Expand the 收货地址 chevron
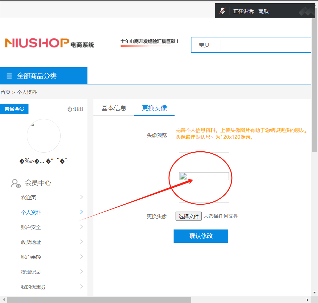Screen dimensions: 318x303 point(81,242)
